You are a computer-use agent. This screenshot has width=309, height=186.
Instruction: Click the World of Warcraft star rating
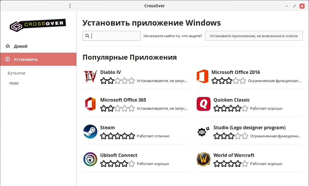pyautogui.click(x=231, y=164)
